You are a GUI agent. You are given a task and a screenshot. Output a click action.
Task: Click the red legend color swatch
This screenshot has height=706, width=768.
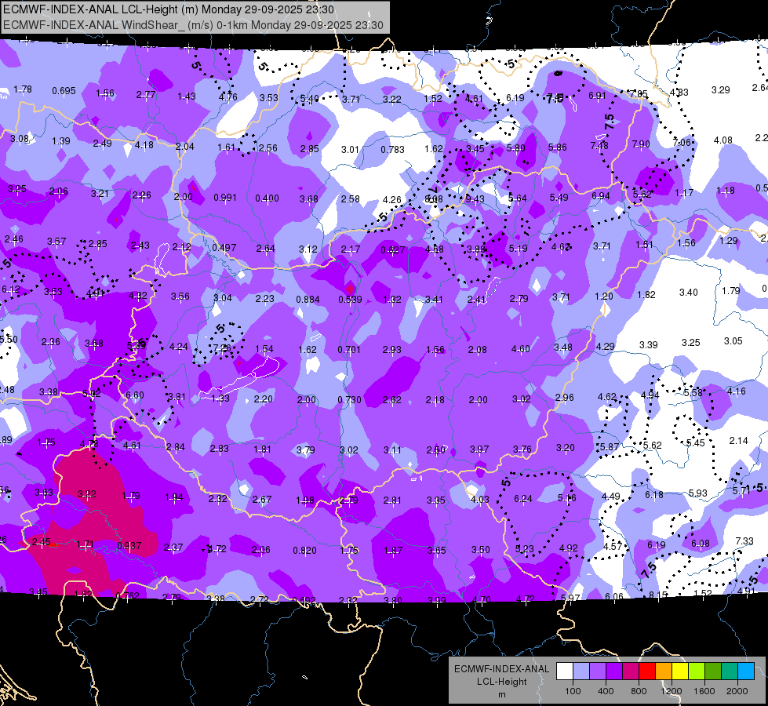coord(647,671)
